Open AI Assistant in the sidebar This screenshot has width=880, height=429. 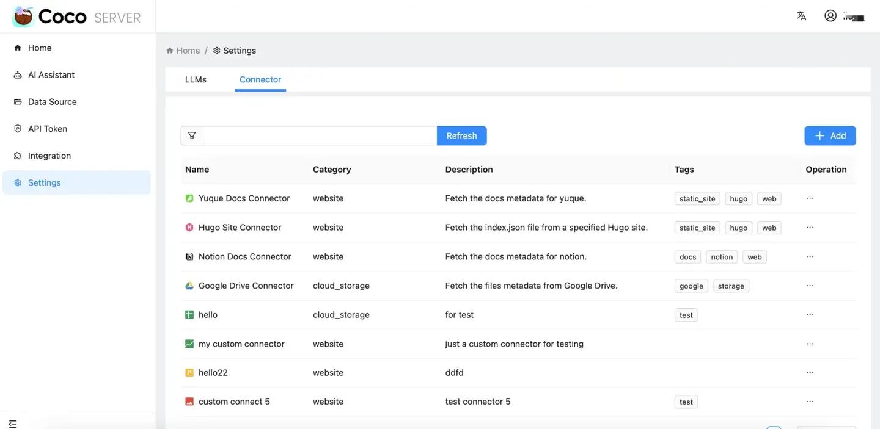point(76,74)
